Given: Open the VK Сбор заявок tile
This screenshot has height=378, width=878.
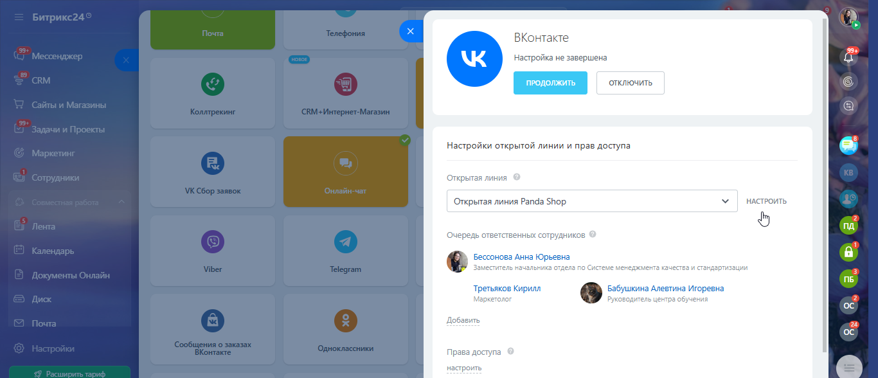Looking at the screenshot, I should 213,172.
